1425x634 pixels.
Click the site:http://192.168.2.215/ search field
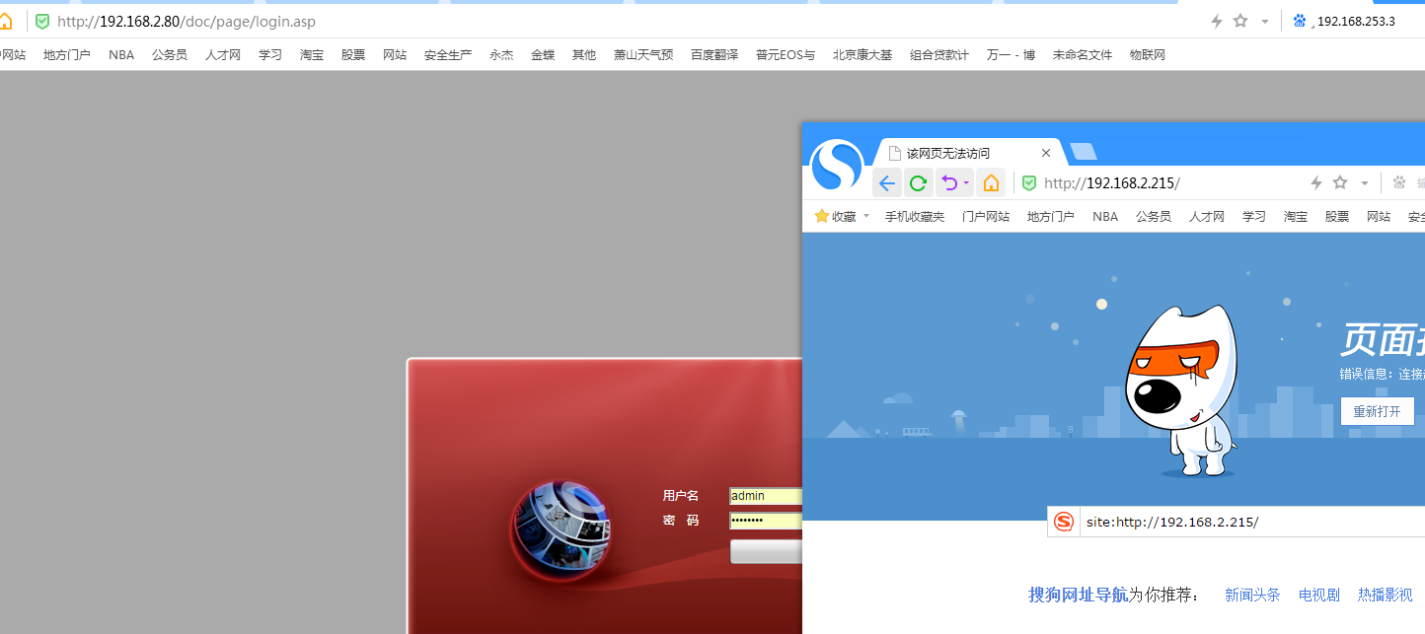click(x=1253, y=522)
